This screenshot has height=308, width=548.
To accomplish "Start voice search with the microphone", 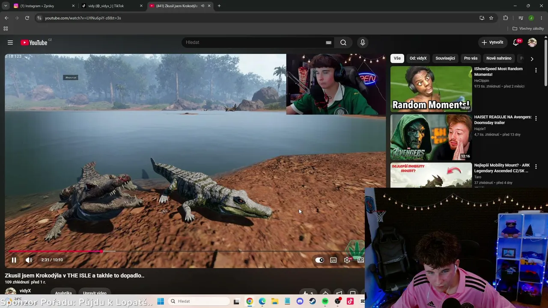I will point(363,42).
